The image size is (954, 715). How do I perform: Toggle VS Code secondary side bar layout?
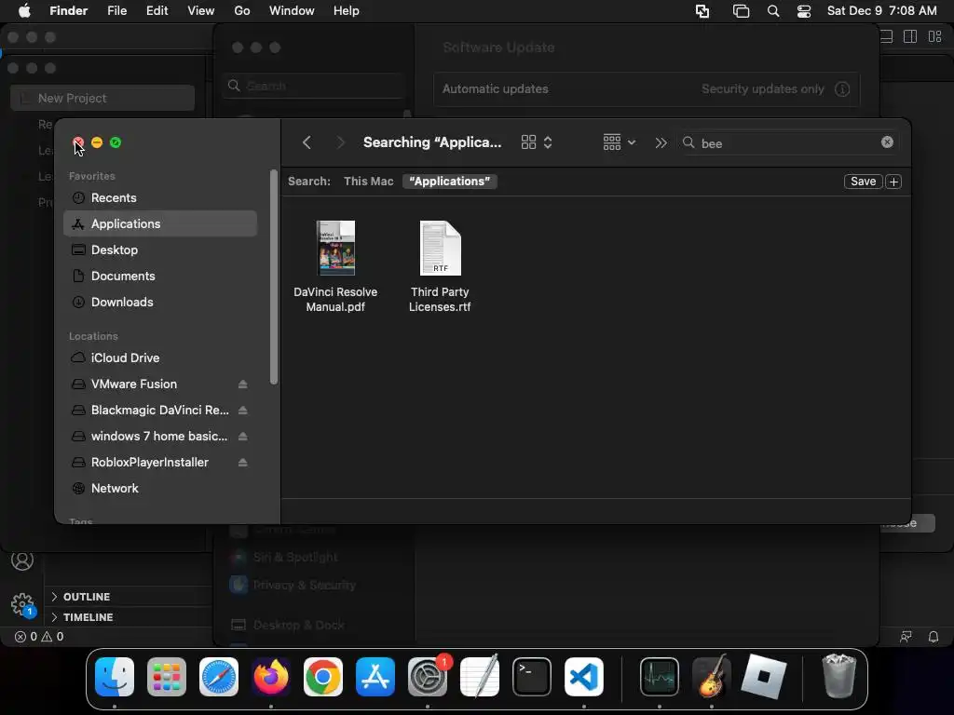pyautogui.click(x=910, y=37)
